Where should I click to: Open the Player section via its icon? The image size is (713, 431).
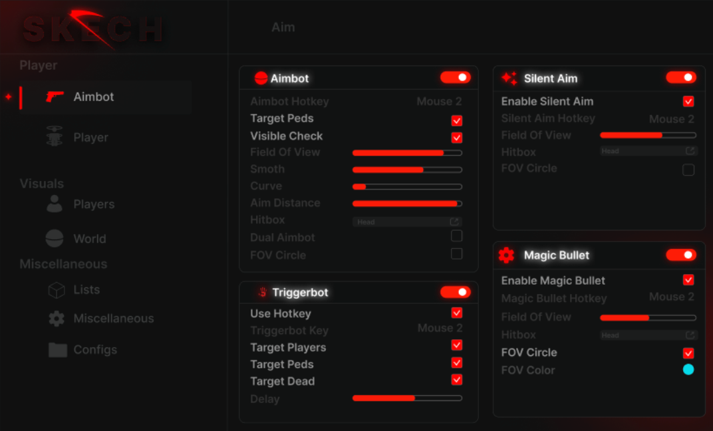56,137
